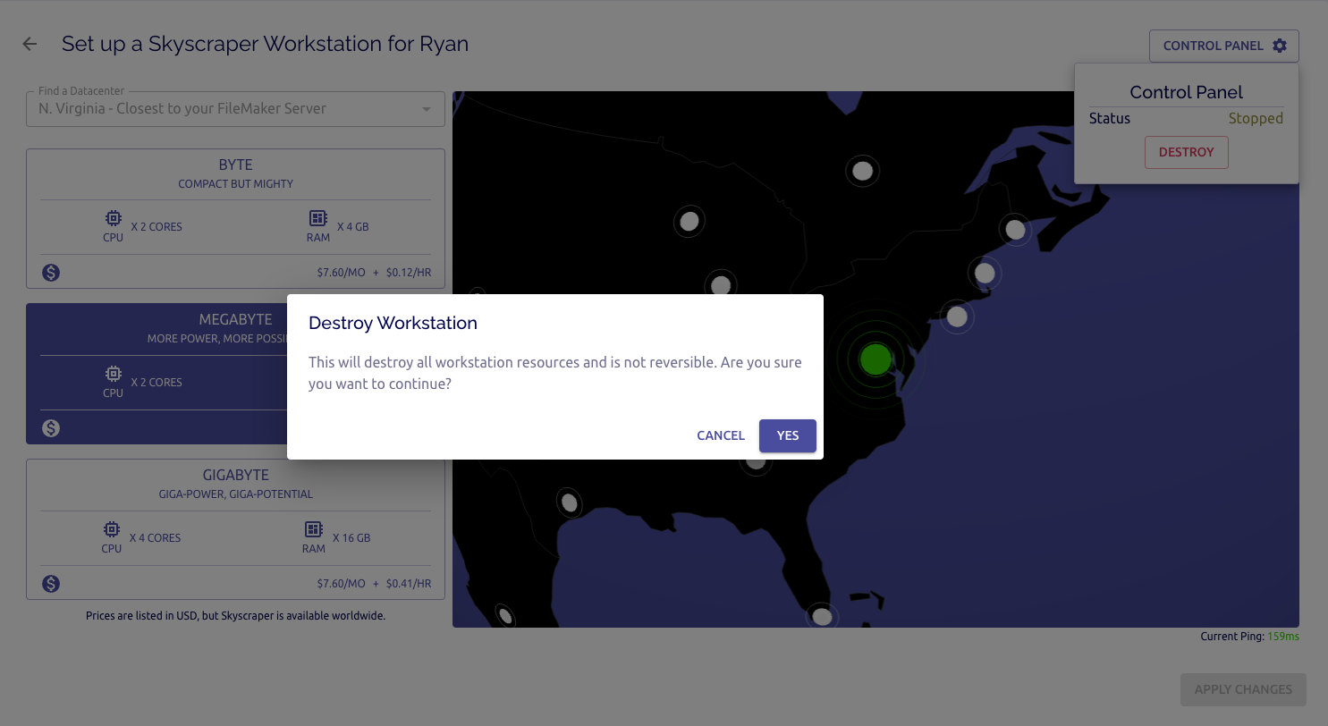Click COMPACT BUT MIGHTY subtitle

pyautogui.click(x=236, y=183)
